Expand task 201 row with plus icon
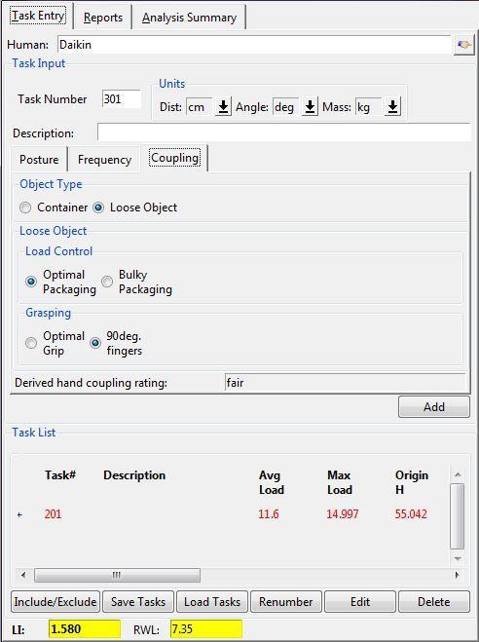 click(x=19, y=514)
